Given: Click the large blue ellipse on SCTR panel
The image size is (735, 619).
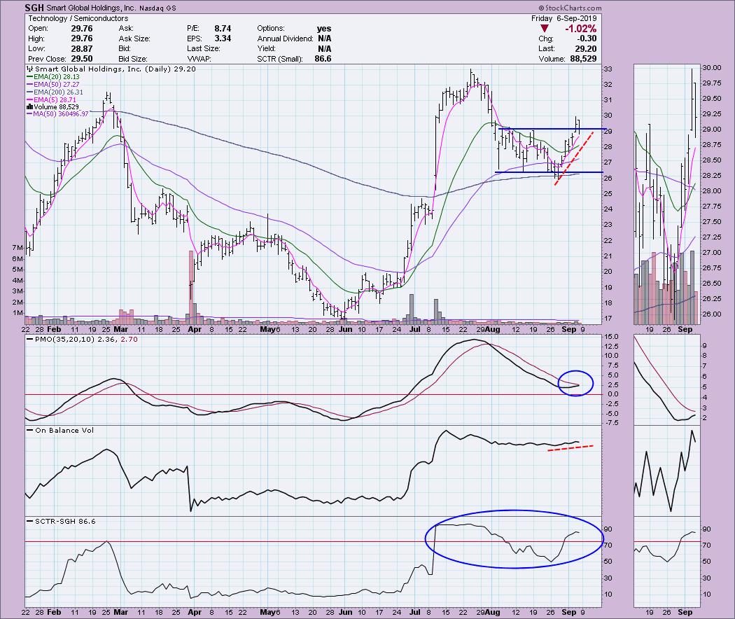Looking at the screenshot, I should [513, 544].
